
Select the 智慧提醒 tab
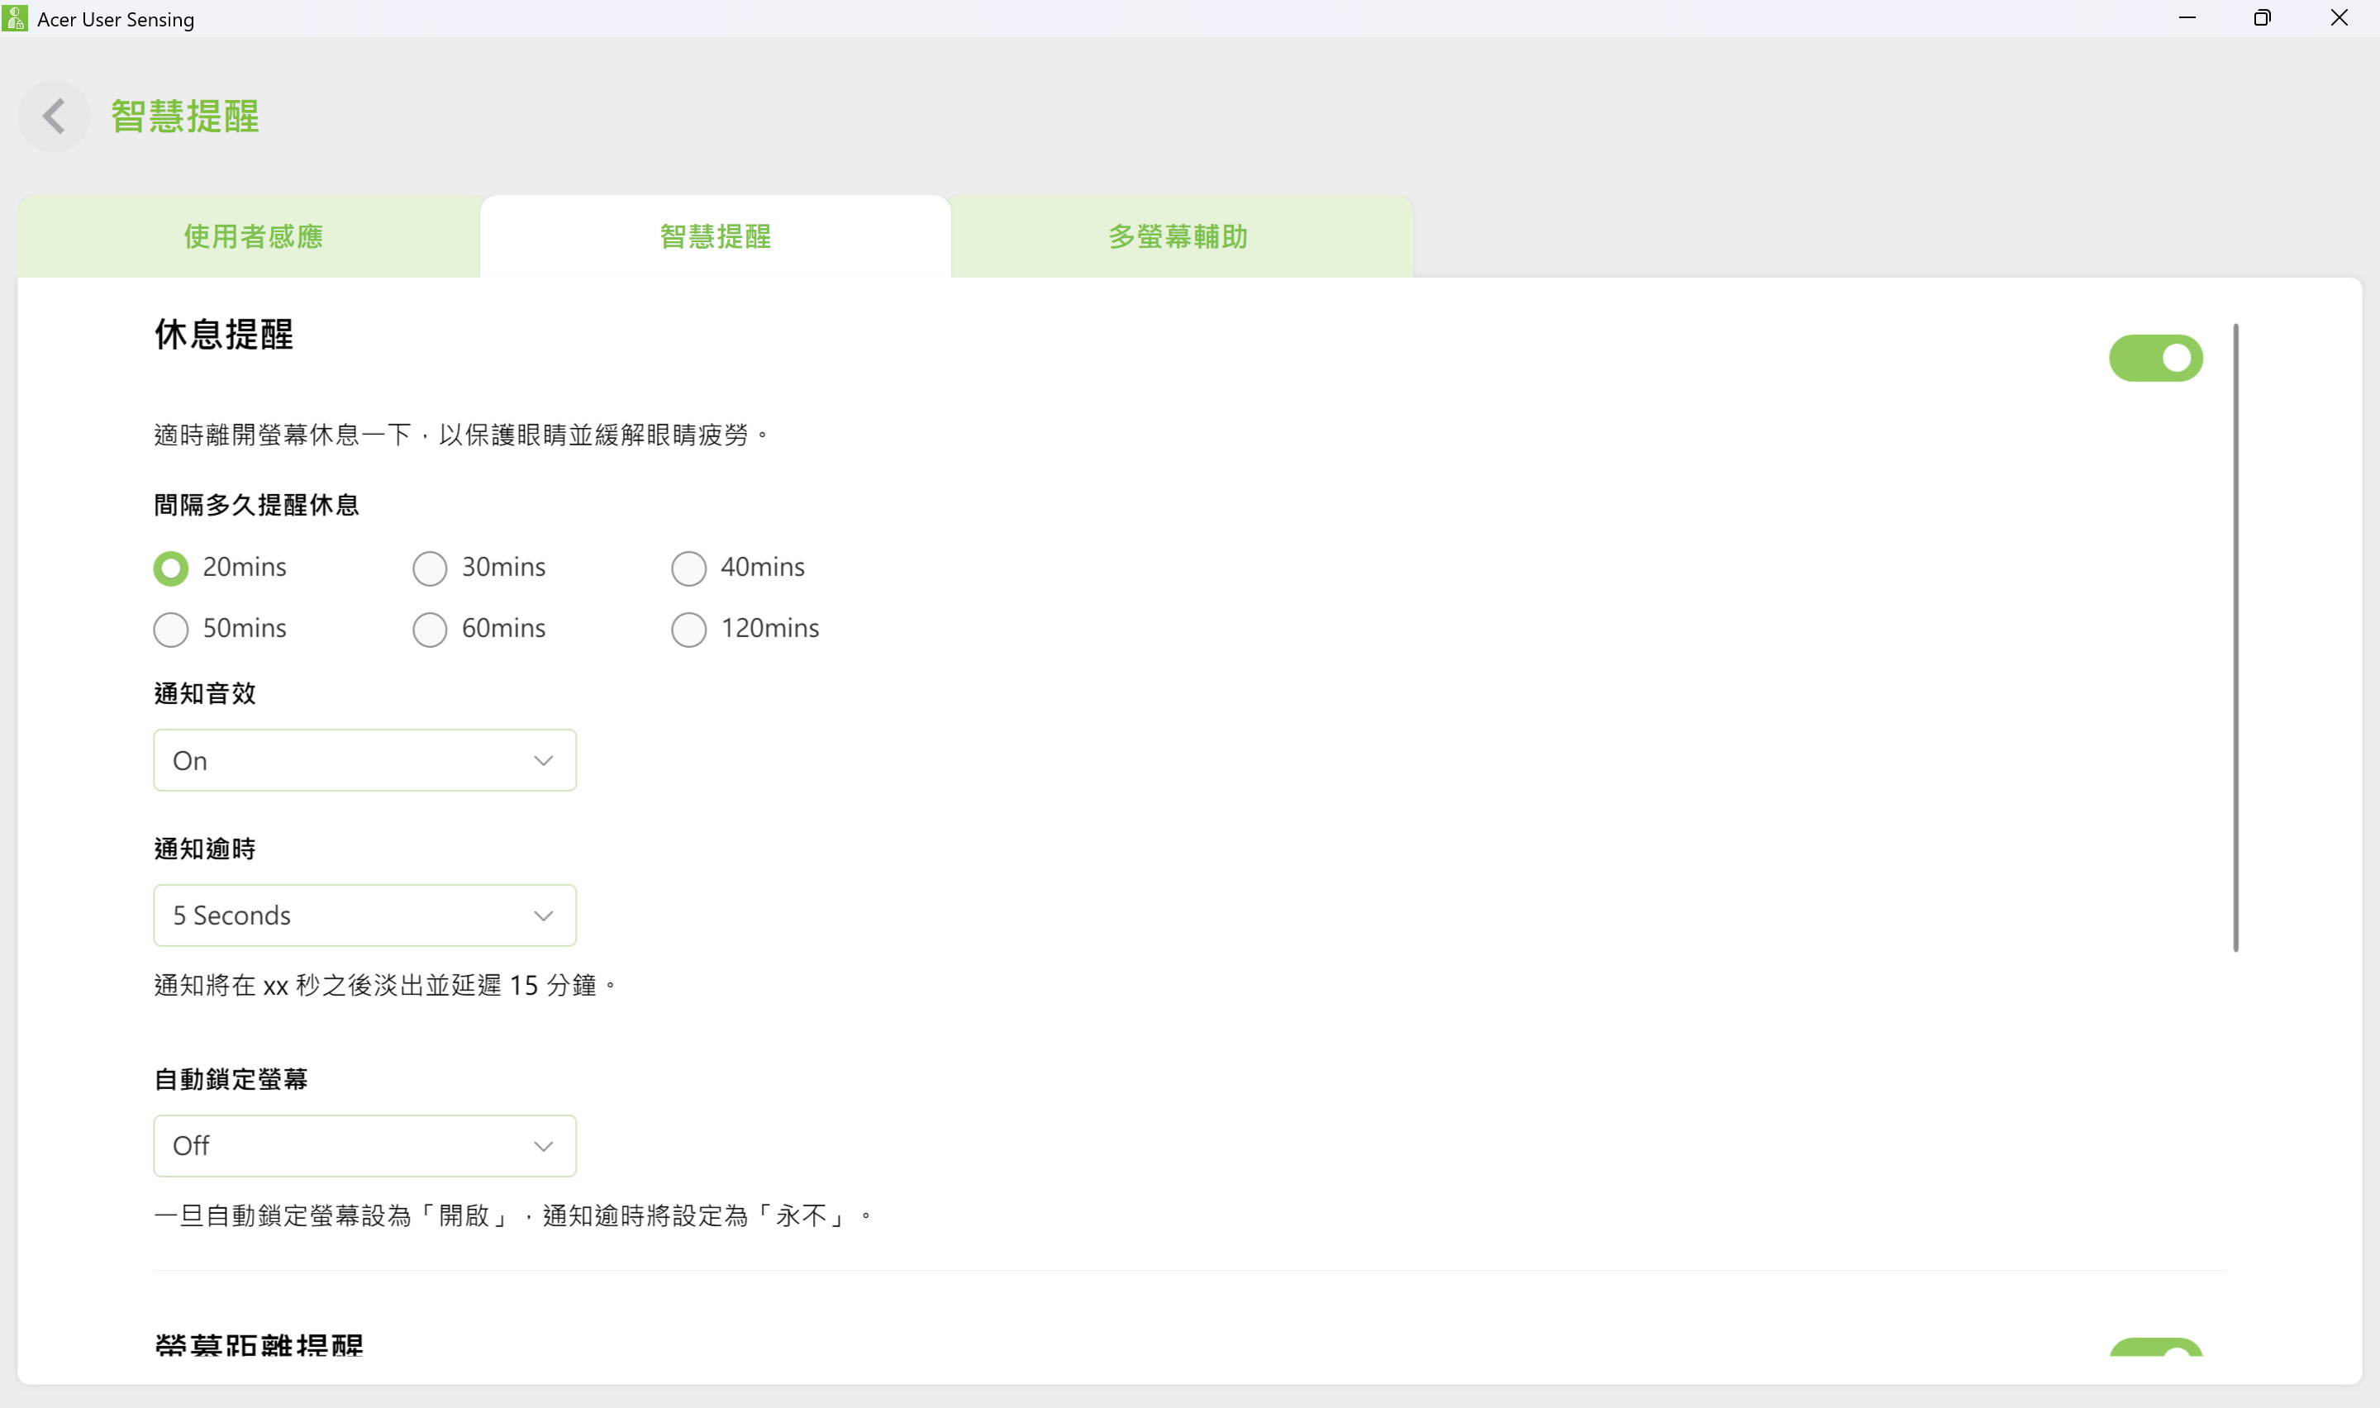tap(715, 236)
